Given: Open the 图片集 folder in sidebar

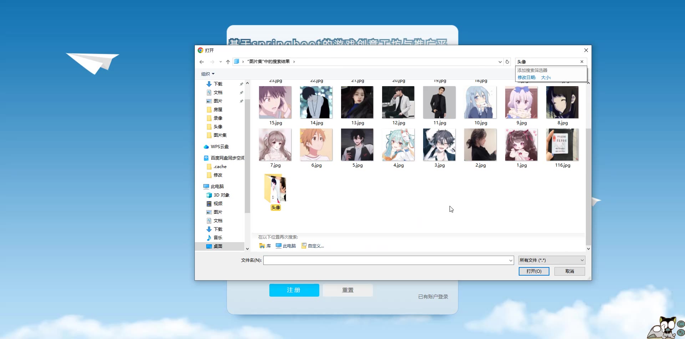Looking at the screenshot, I should coord(220,135).
